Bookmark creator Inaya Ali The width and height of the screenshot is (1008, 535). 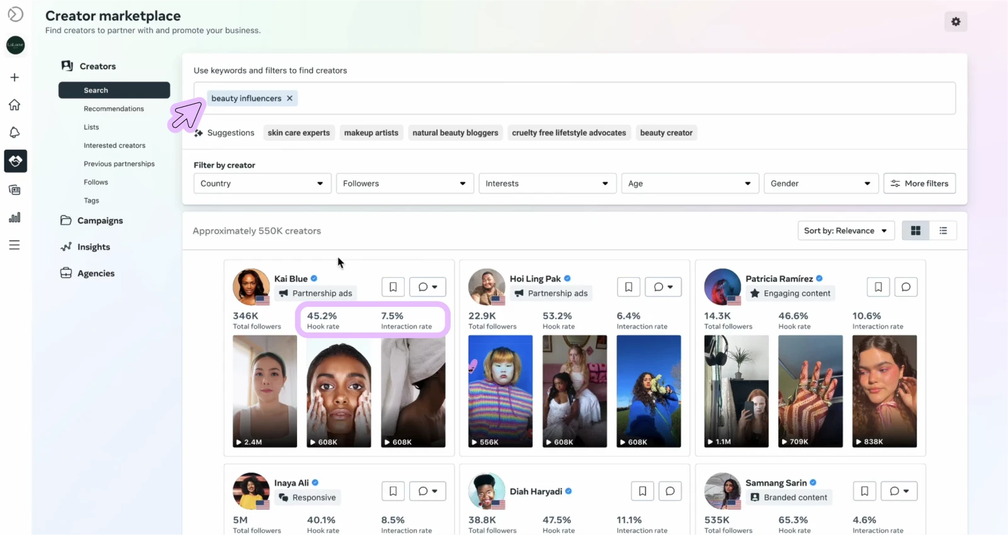[x=393, y=491]
